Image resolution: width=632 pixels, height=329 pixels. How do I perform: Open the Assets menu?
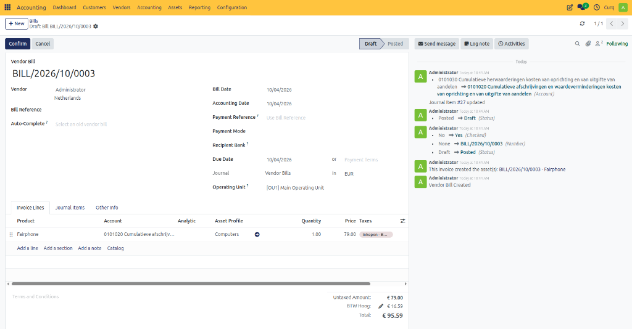click(x=175, y=7)
